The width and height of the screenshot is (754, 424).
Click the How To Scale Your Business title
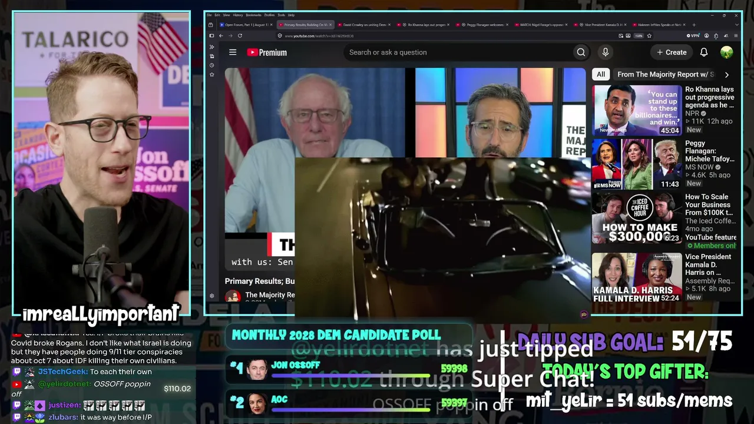(710, 205)
